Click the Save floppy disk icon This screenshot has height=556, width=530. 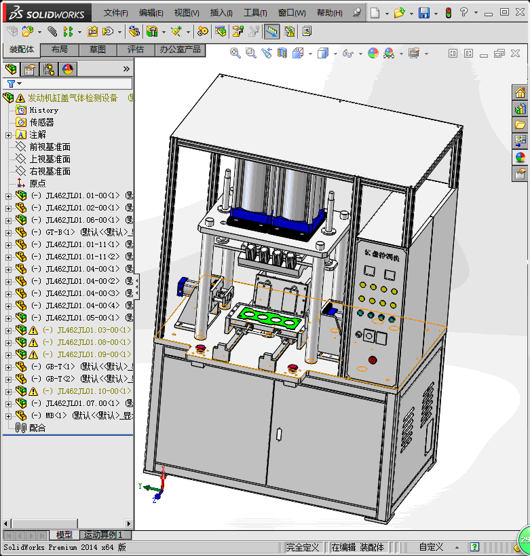click(x=423, y=13)
